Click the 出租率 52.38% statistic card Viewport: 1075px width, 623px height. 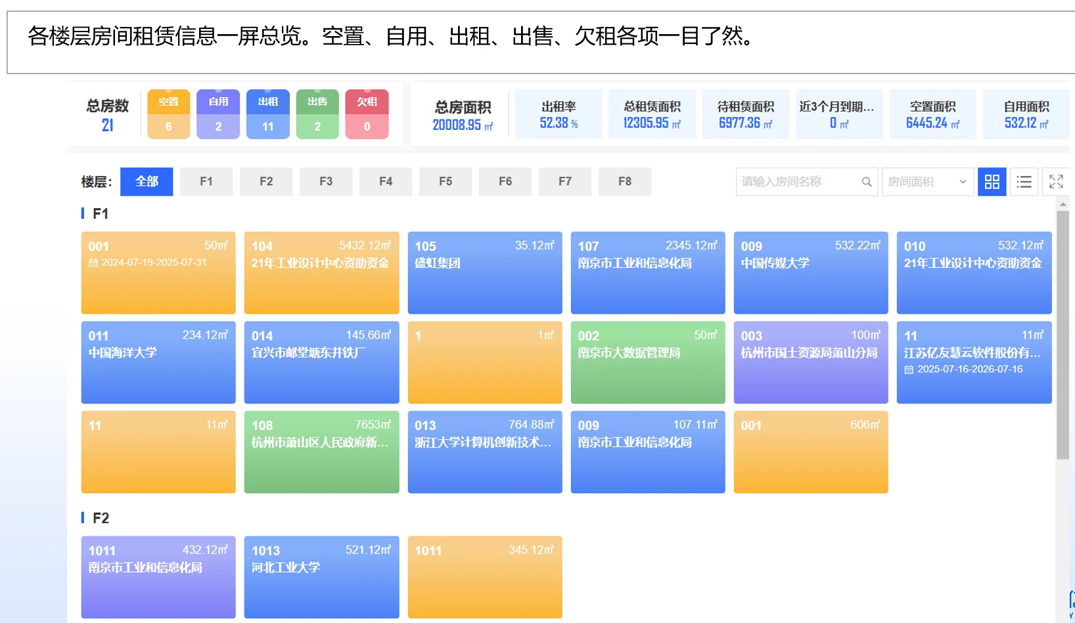pos(559,114)
